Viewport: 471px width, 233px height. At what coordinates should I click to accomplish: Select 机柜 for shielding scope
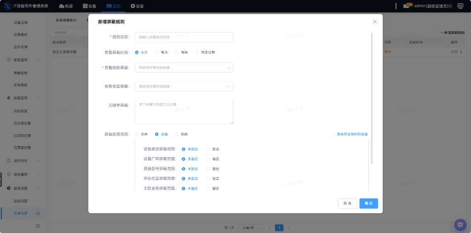[x=181, y=134]
